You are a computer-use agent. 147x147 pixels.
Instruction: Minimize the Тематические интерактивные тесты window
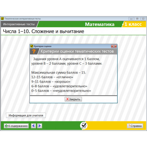click(x=131, y=19)
